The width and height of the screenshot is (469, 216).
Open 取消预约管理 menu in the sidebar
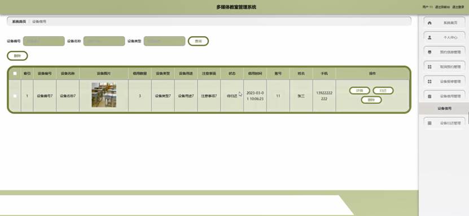(x=445, y=67)
